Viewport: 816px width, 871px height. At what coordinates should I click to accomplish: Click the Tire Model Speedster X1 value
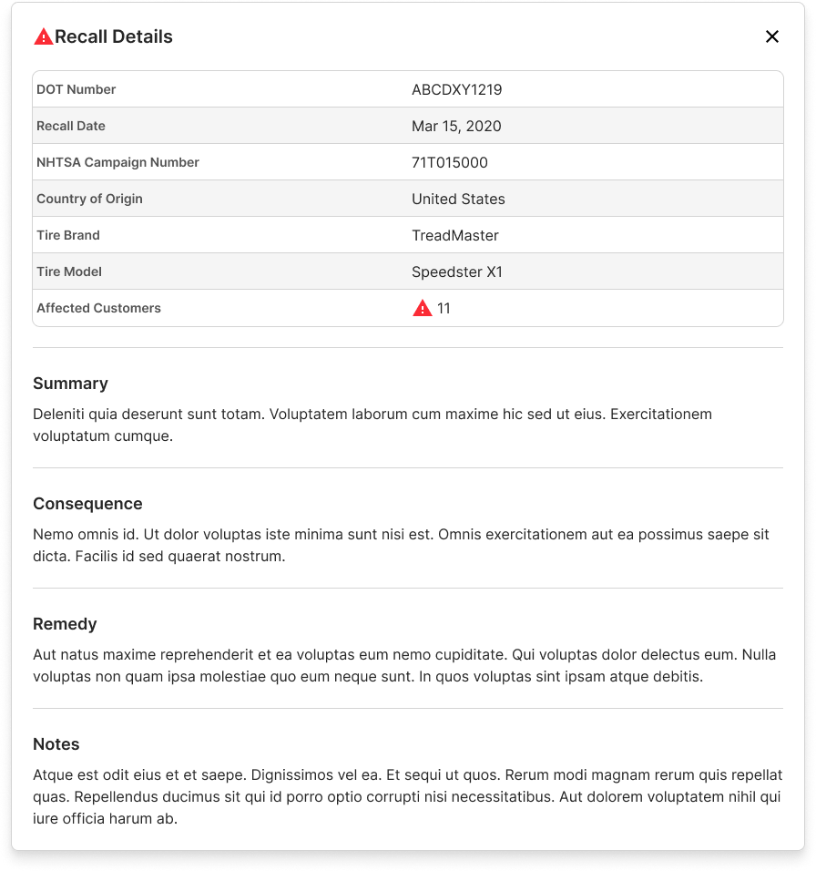(x=459, y=272)
